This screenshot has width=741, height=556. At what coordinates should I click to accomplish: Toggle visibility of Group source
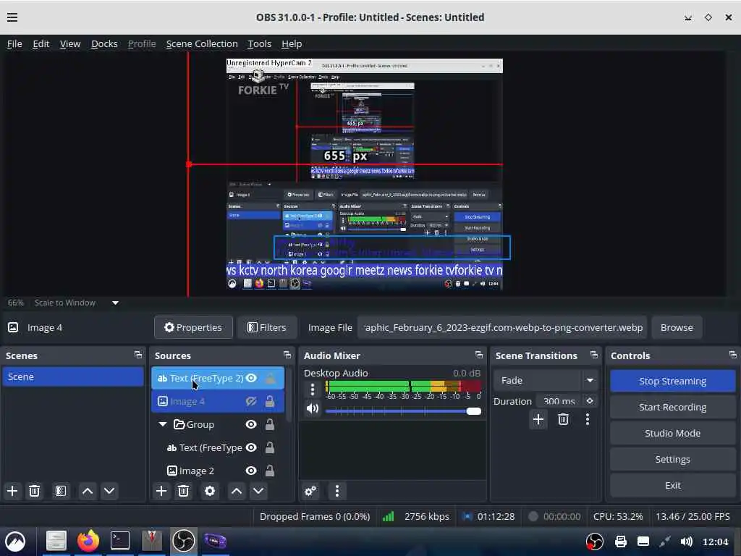pos(251,424)
